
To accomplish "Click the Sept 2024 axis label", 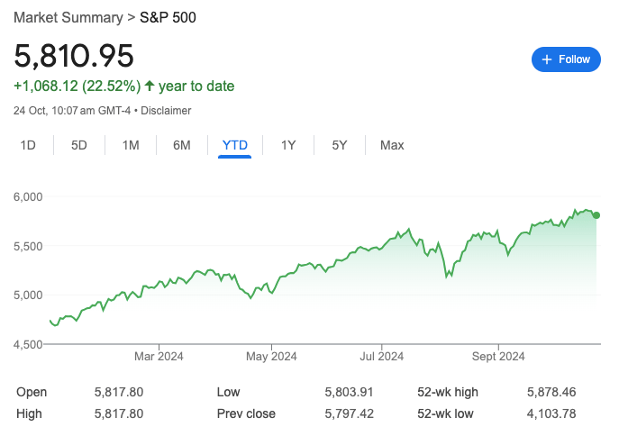I will pyautogui.click(x=498, y=357).
